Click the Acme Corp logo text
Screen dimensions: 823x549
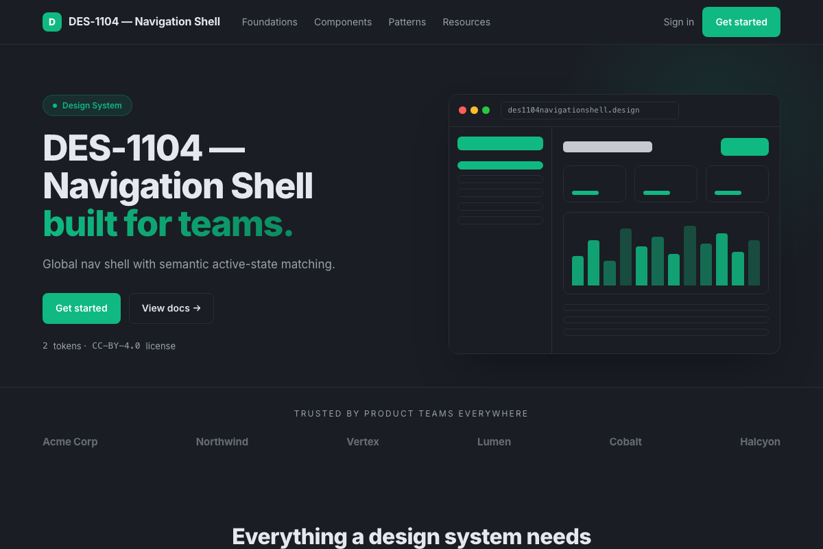coord(70,442)
